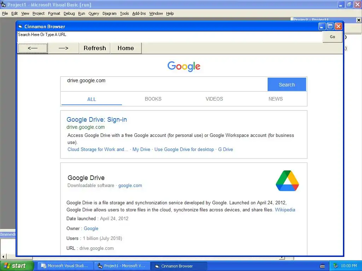Open the Debug menu

[x=69, y=14]
